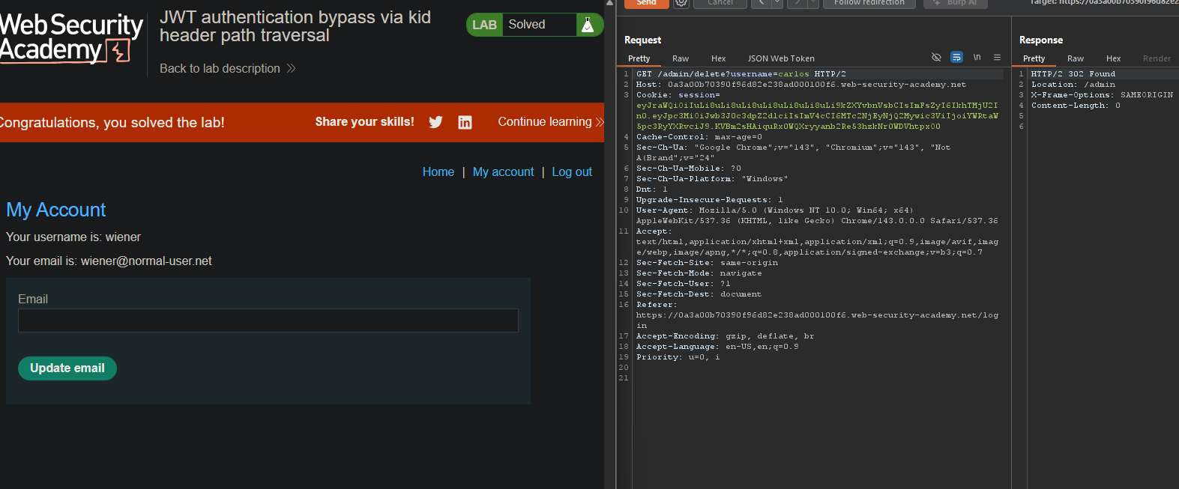Click the lab flask icon beside Solved
Screen dimensions: 1179x489
[x=588, y=25]
